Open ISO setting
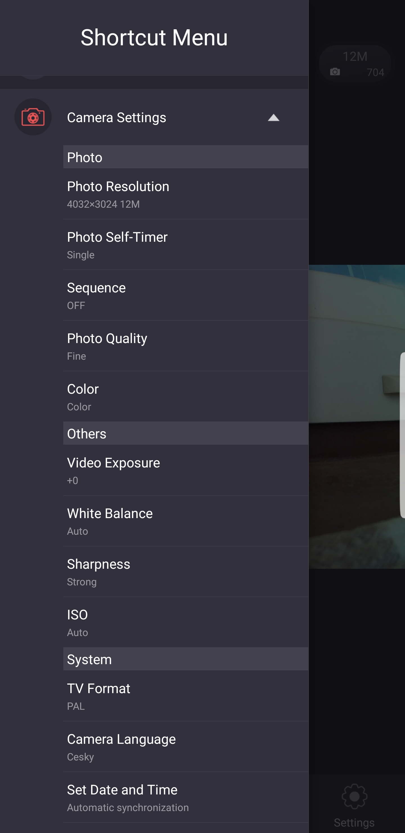Screen dimensions: 405x833 click(186, 622)
